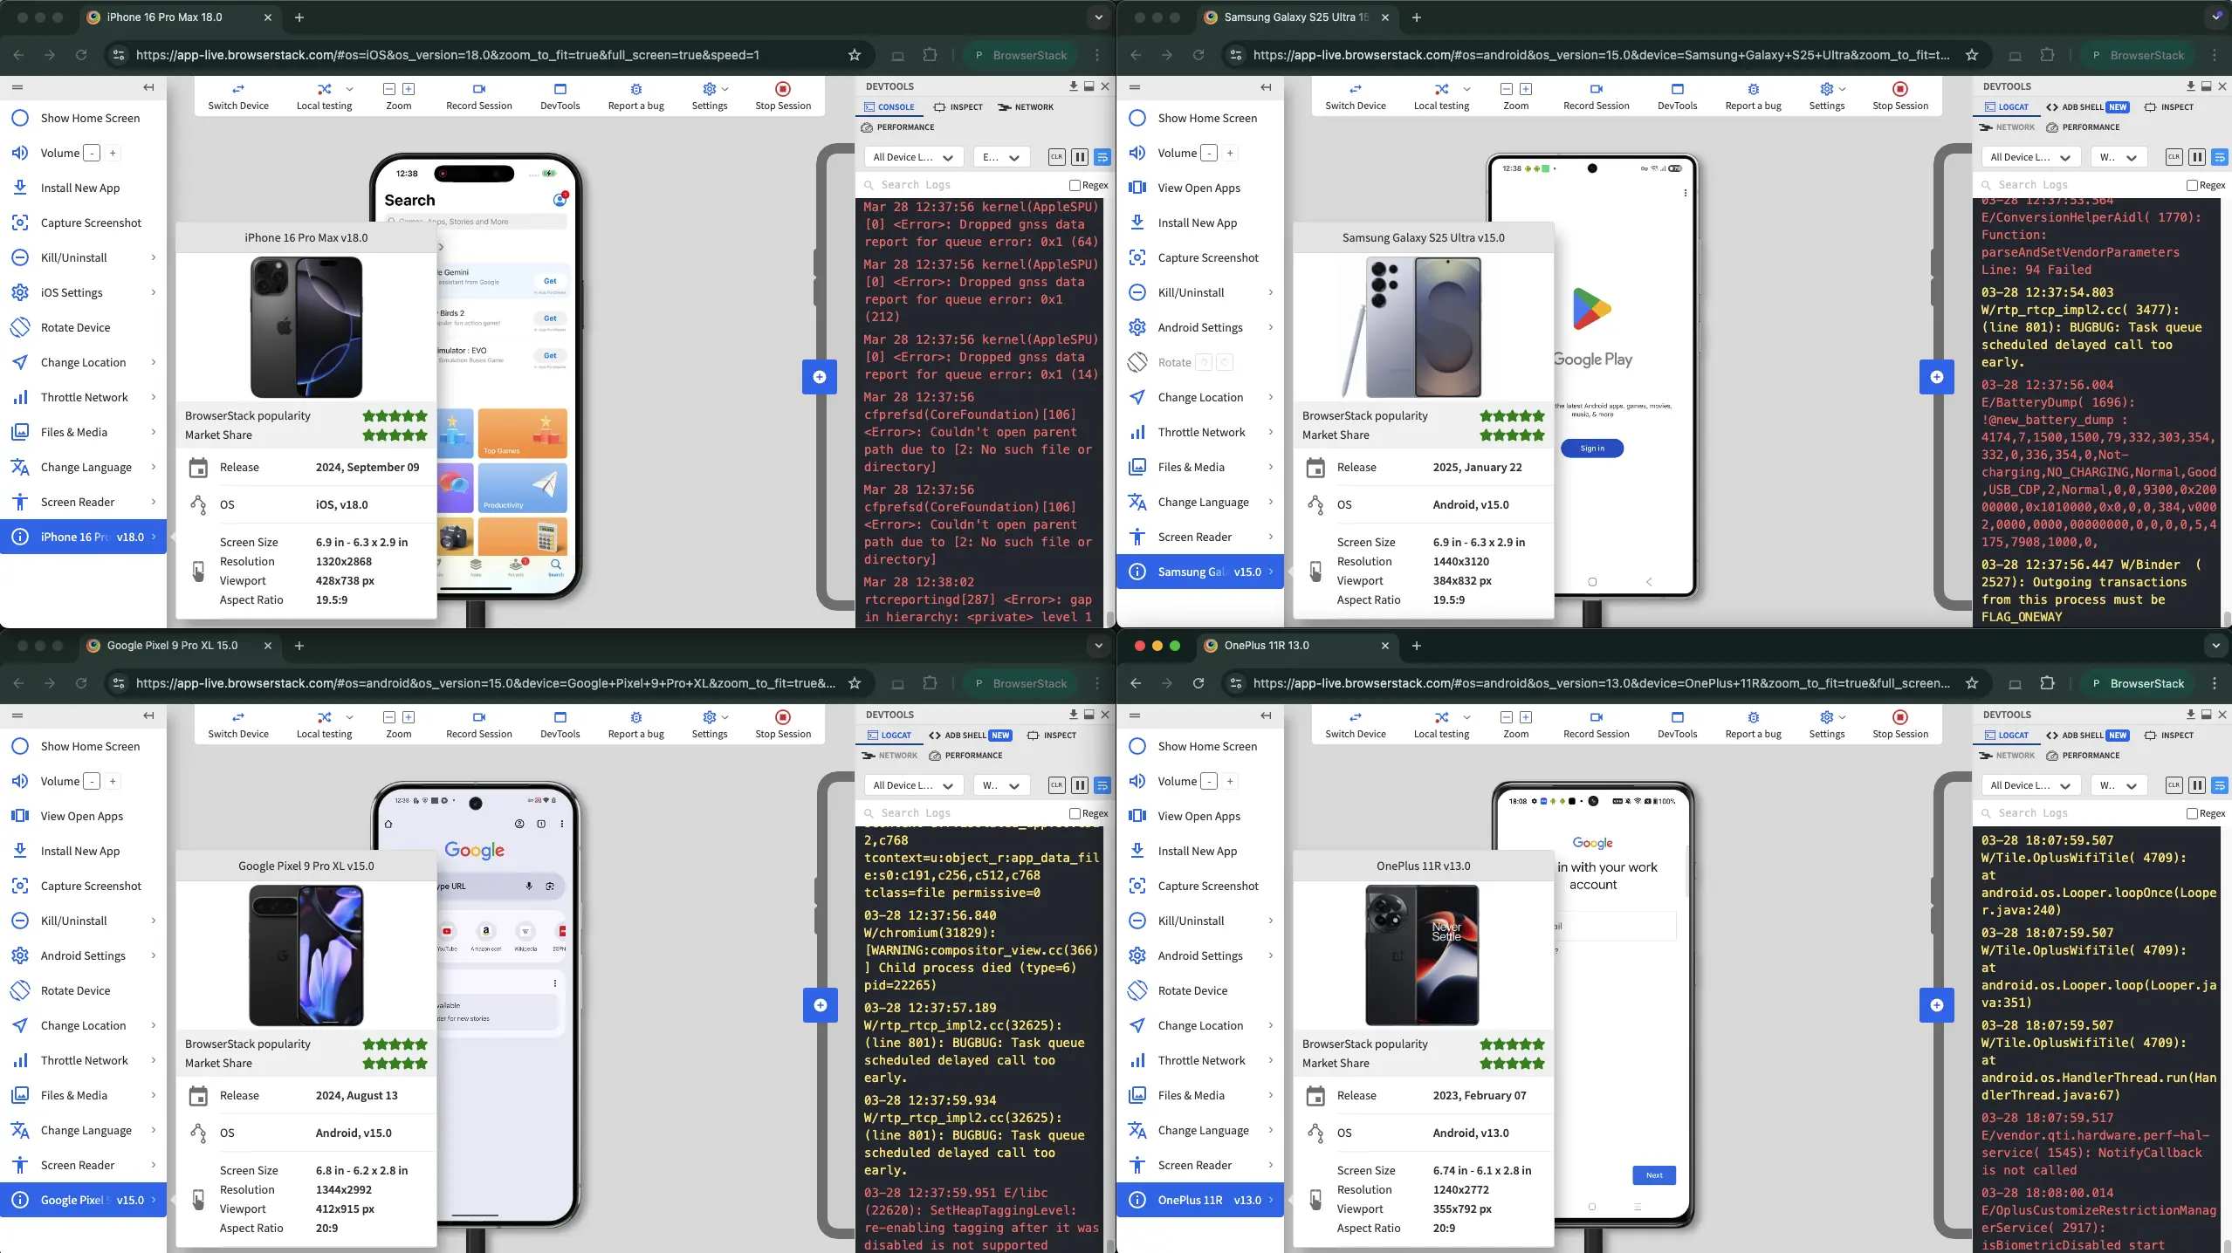Tick Regex checkbox in Google Pixel window devtools
The width and height of the screenshot is (2232, 1253).
[1075, 813]
